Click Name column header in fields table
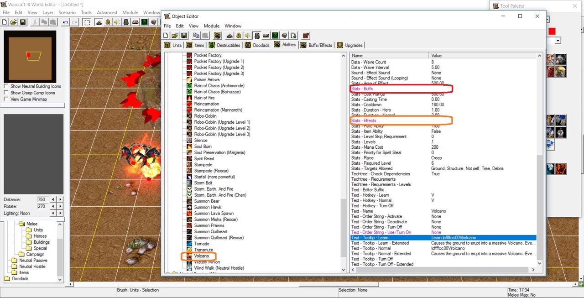 point(390,56)
